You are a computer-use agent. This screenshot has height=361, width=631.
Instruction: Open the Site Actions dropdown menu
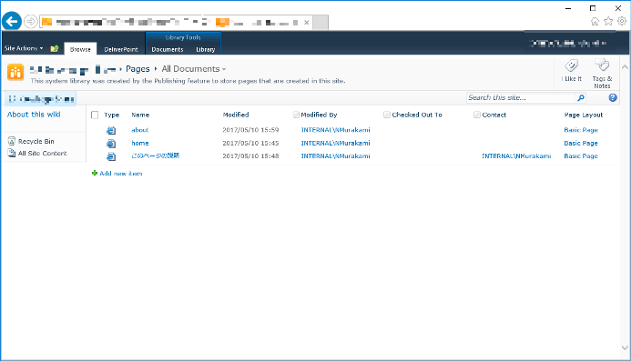pyautogui.click(x=24, y=48)
